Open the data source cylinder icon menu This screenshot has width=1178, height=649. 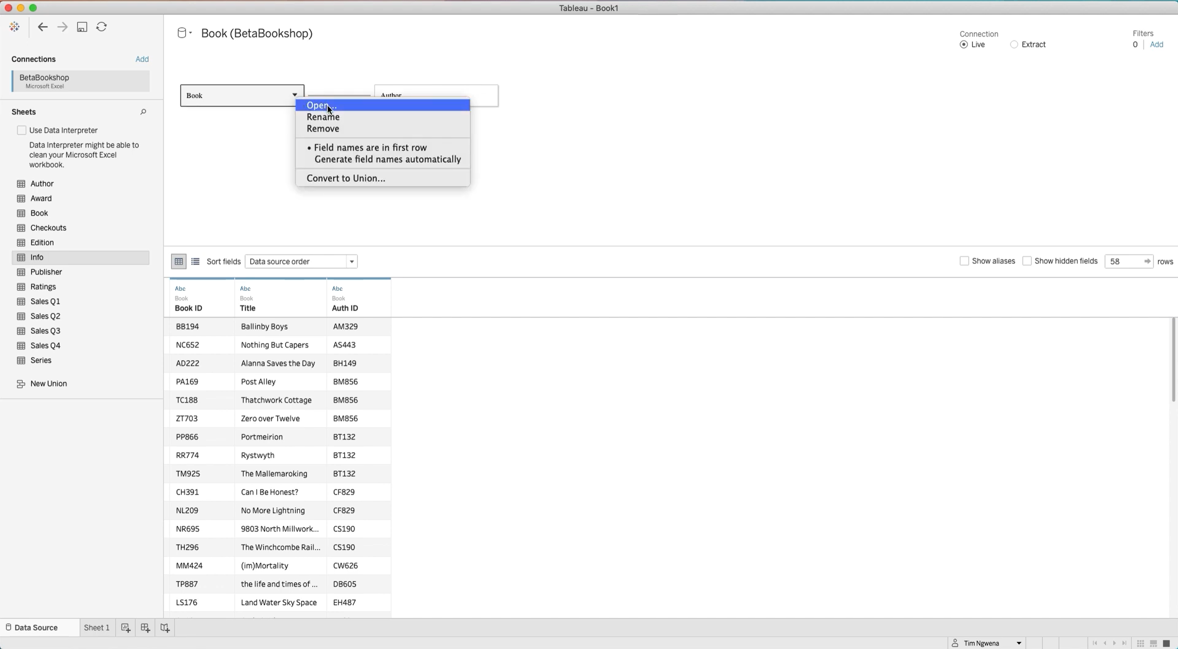(x=184, y=33)
